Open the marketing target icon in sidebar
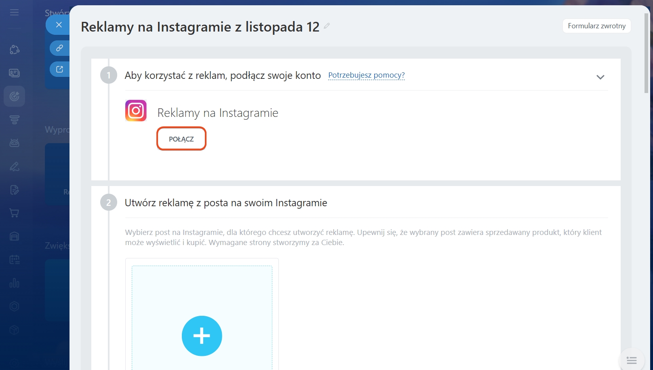 pos(15,96)
